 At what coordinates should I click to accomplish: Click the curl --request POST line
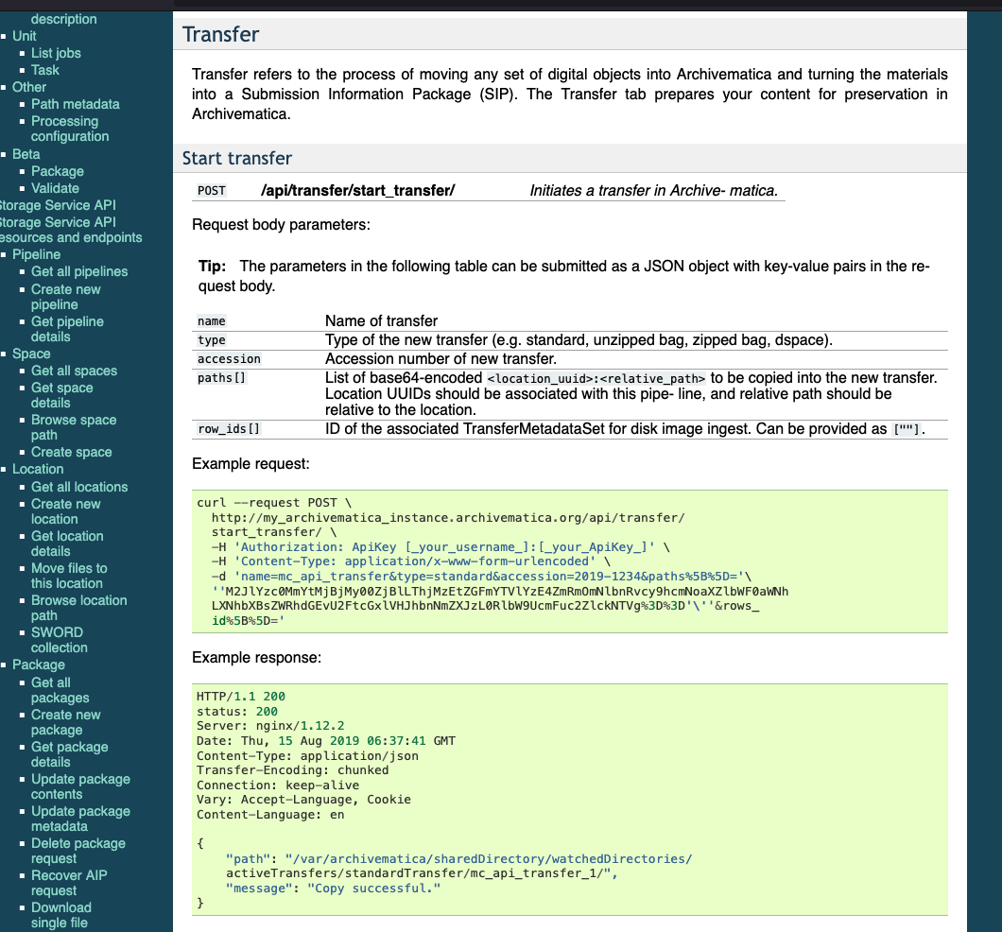point(274,503)
